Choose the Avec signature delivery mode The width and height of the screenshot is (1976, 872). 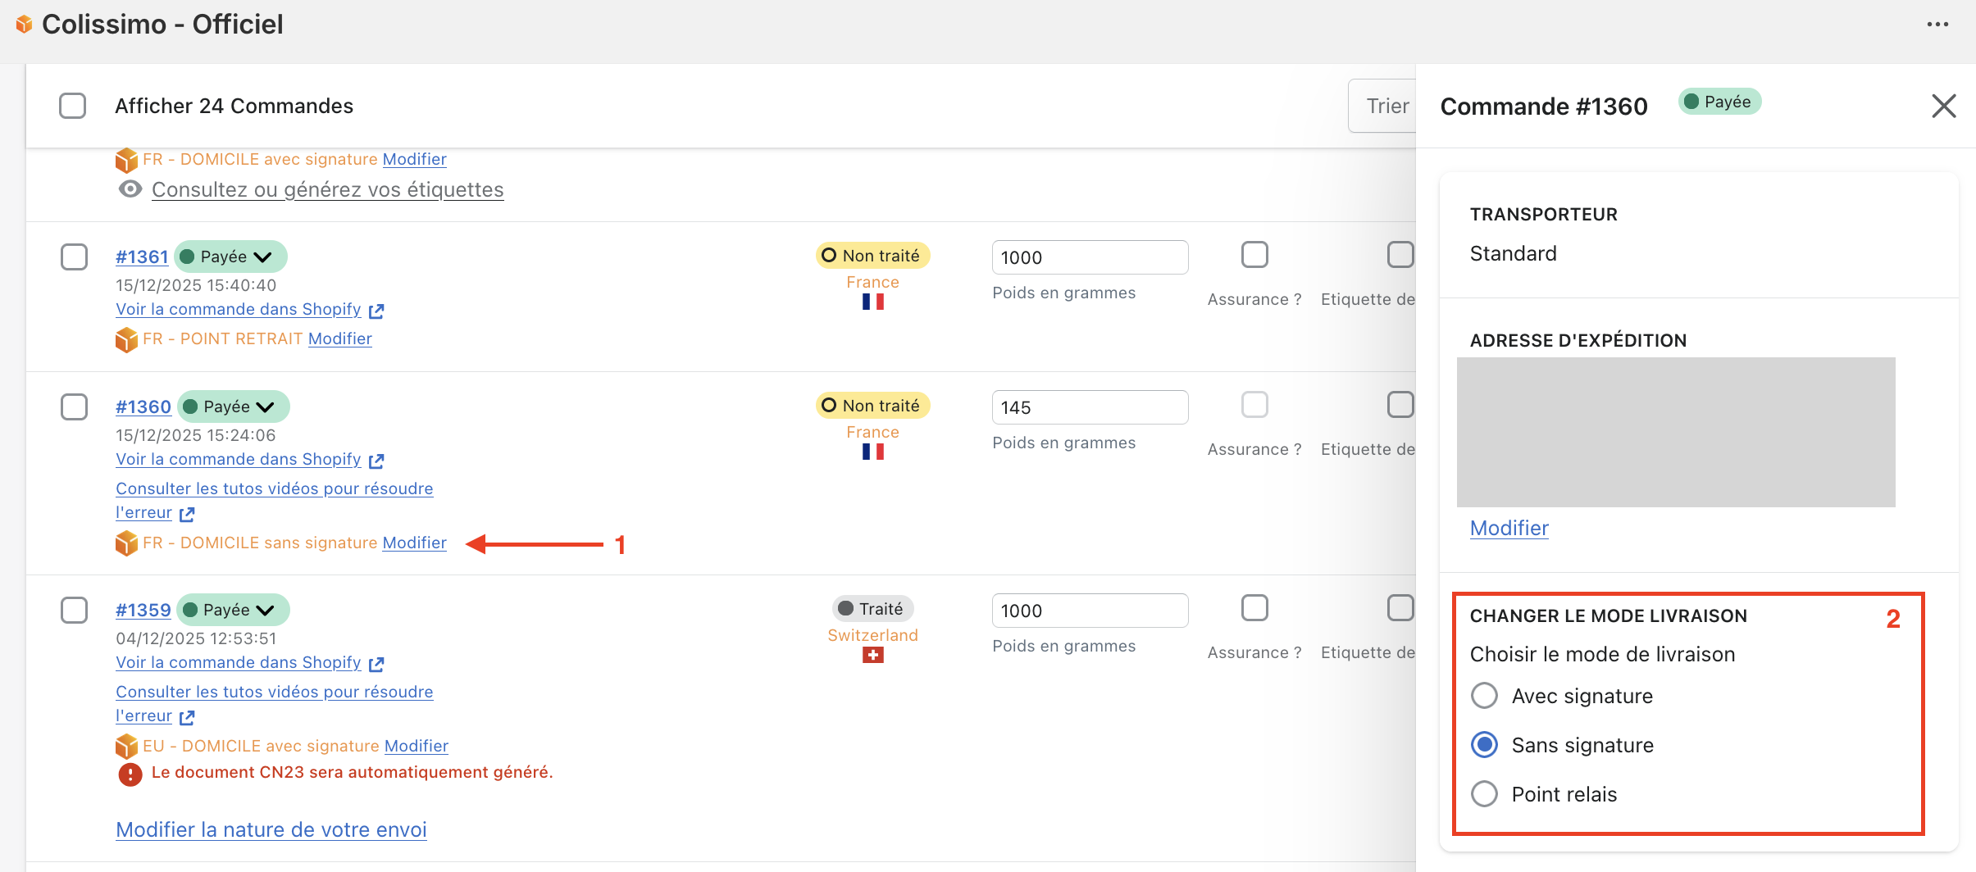pyautogui.click(x=1484, y=696)
